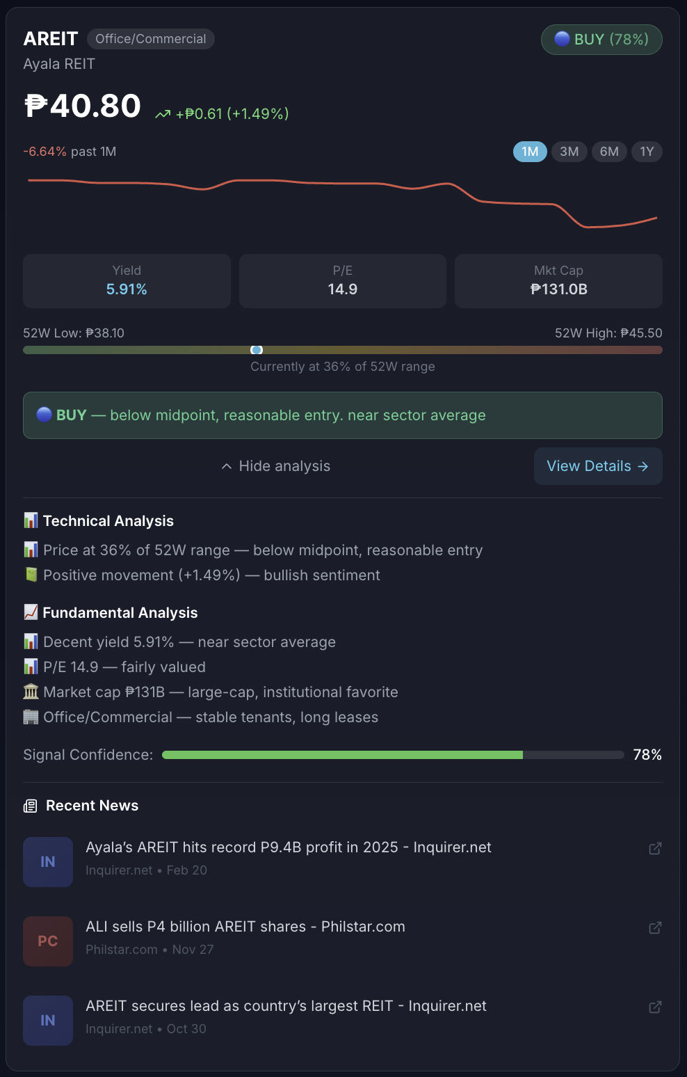Click the bar chart icon beside Technical Analysis
The height and width of the screenshot is (1077, 687).
[31, 520]
